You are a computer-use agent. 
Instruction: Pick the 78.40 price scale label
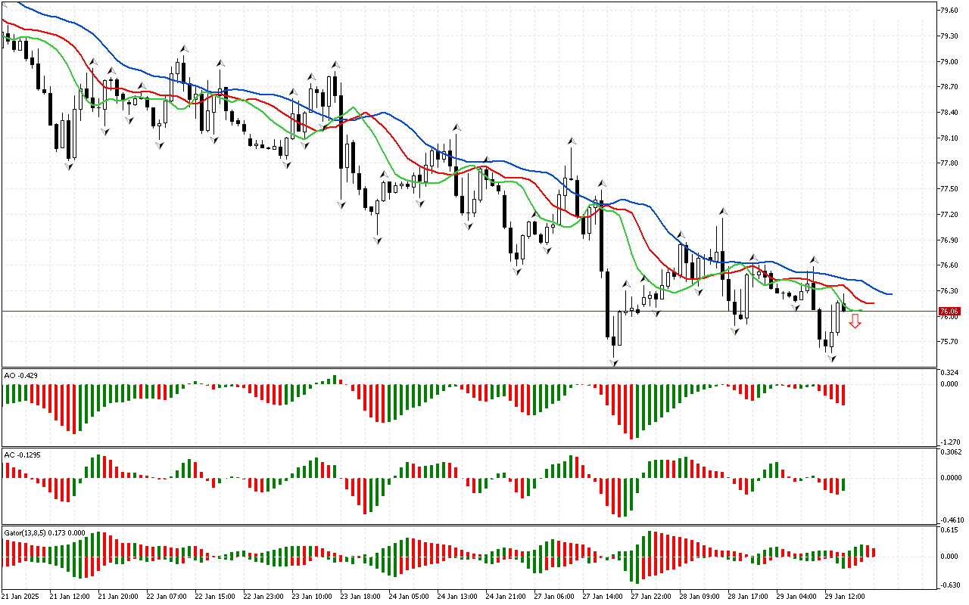(x=949, y=113)
